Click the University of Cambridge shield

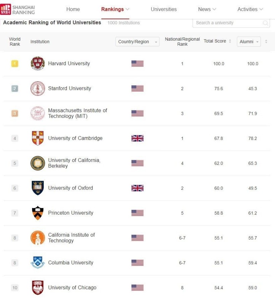(x=38, y=138)
